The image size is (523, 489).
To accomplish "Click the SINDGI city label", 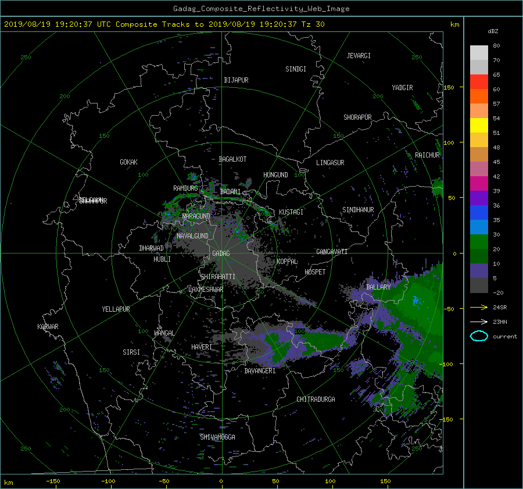I will pos(296,69).
